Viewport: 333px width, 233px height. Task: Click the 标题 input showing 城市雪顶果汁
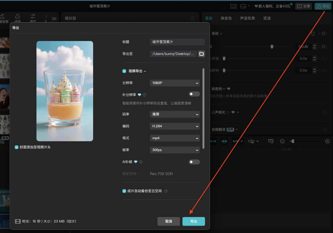point(177,42)
